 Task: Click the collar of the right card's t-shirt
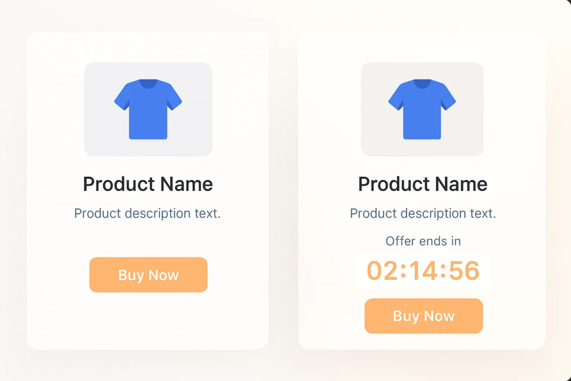tap(422, 84)
